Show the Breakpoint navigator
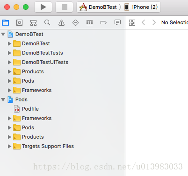Image resolution: width=188 pixels, height=176 pixels. (x=103, y=23)
